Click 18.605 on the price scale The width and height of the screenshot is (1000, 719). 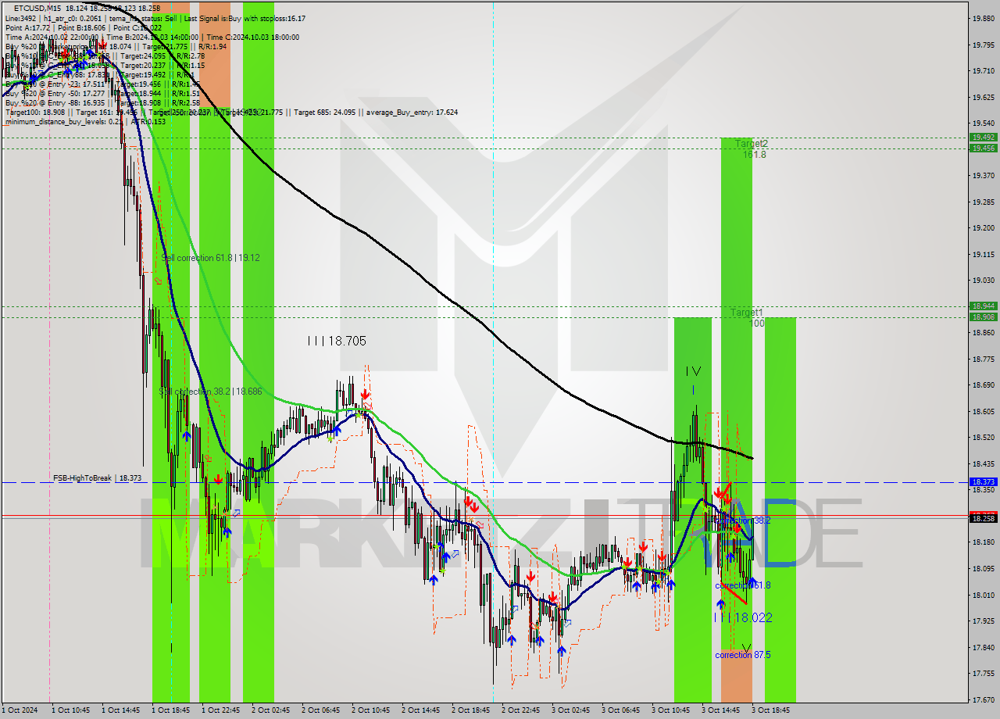pyautogui.click(x=983, y=412)
